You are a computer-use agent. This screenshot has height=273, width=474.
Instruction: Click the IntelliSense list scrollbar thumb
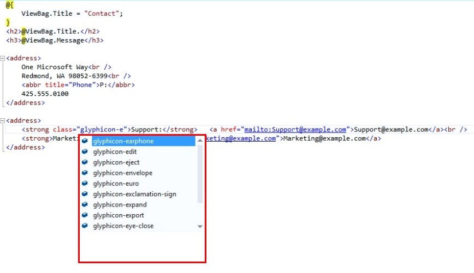click(x=200, y=174)
